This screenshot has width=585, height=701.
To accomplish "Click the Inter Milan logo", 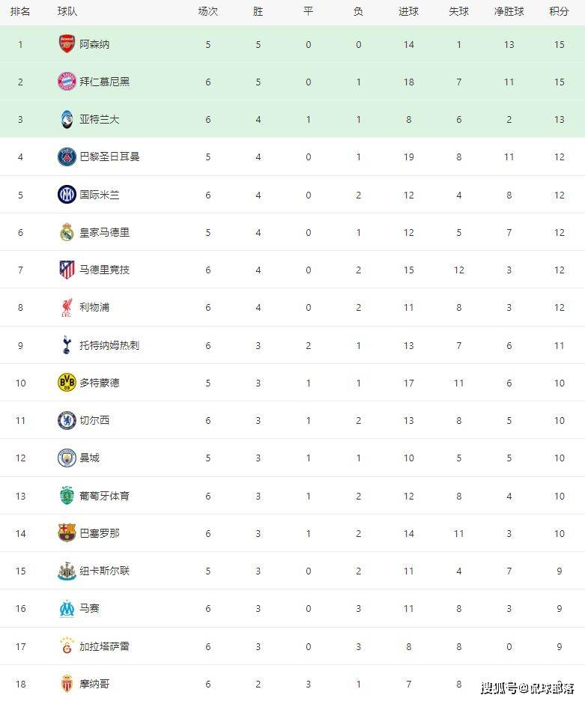I will click(67, 195).
